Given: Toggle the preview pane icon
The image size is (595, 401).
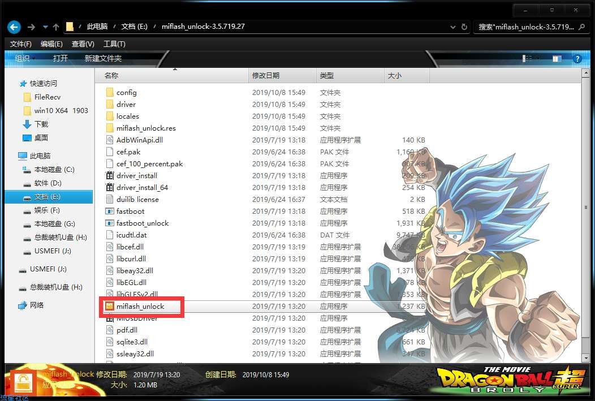Looking at the screenshot, I should pyautogui.click(x=557, y=58).
